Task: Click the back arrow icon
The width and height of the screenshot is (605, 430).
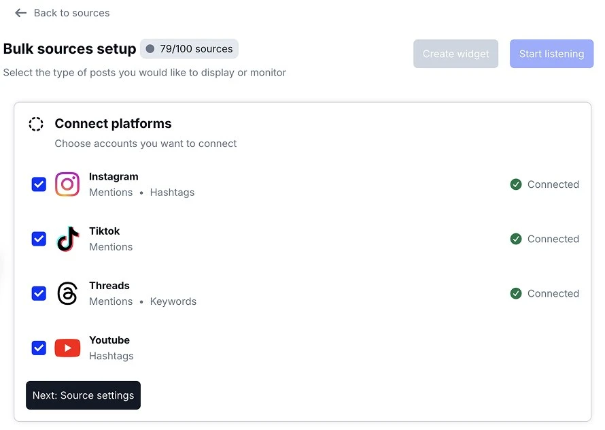Action: 20,13
